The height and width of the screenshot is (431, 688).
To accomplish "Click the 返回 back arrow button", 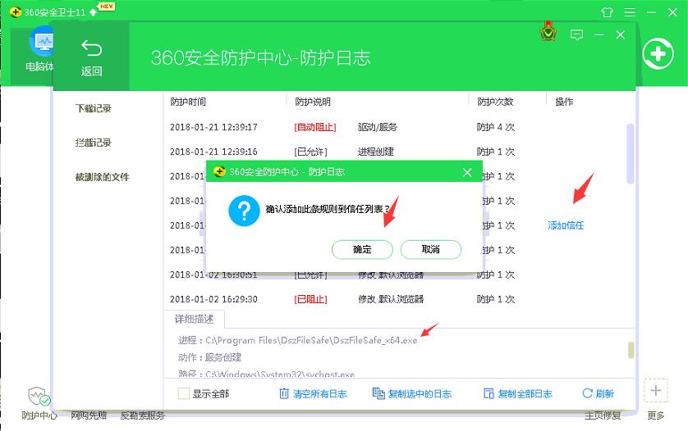I will click(x=91, y=57).
